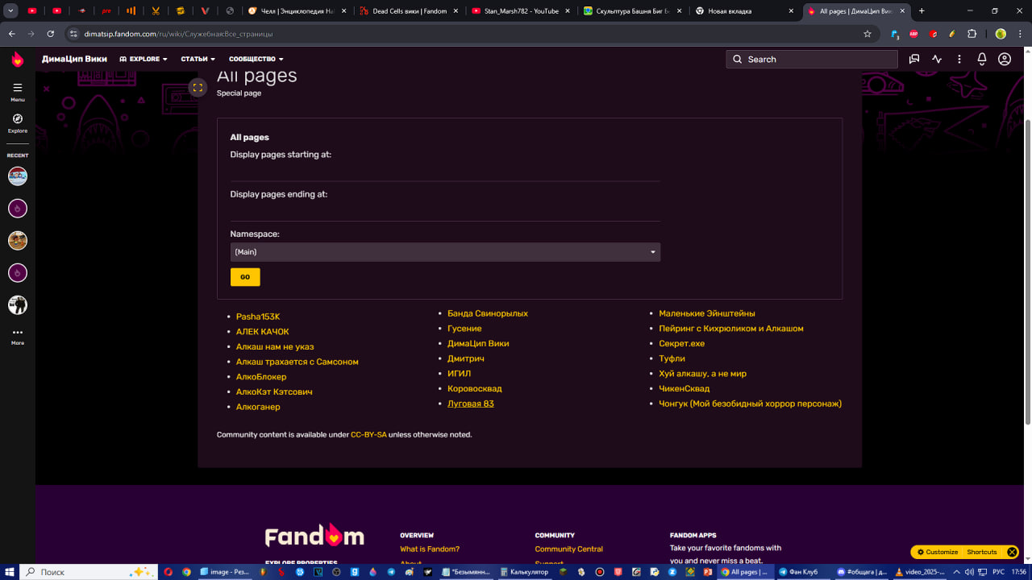
Task: Open the Discussions chat bubbles icon
Action: tap(914, 59)
